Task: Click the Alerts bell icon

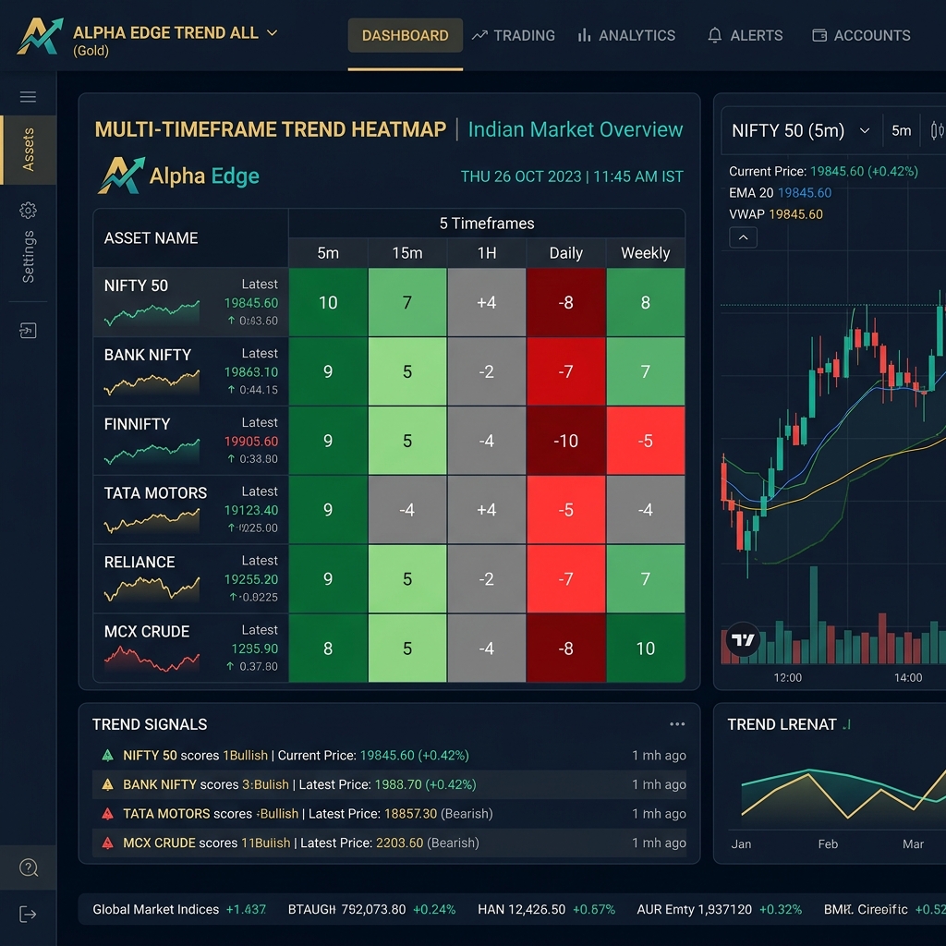Action: (714, 36)
